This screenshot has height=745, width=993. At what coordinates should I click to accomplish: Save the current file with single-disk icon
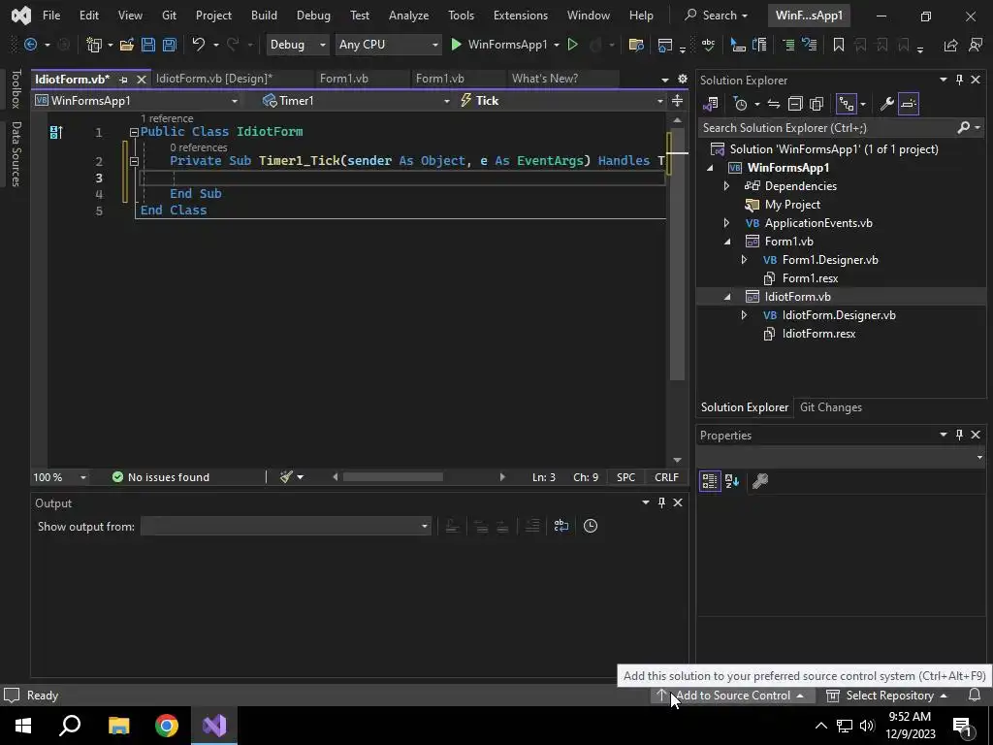[148, 45]
